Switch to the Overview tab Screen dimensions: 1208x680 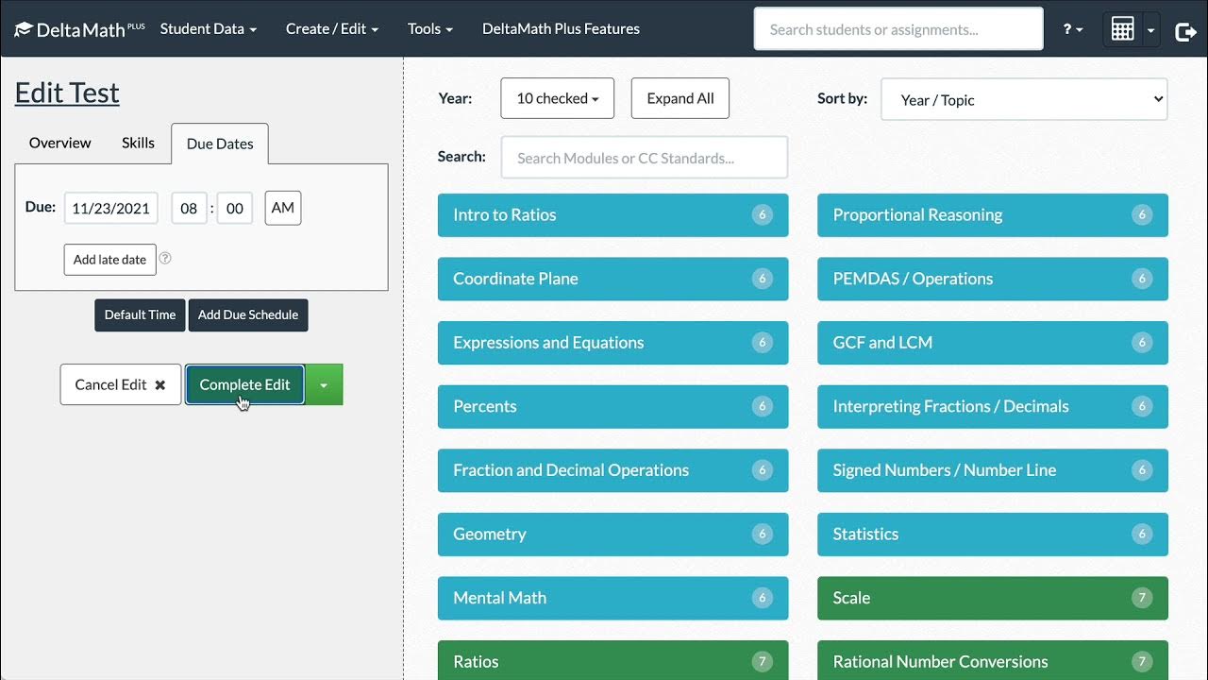60,143
